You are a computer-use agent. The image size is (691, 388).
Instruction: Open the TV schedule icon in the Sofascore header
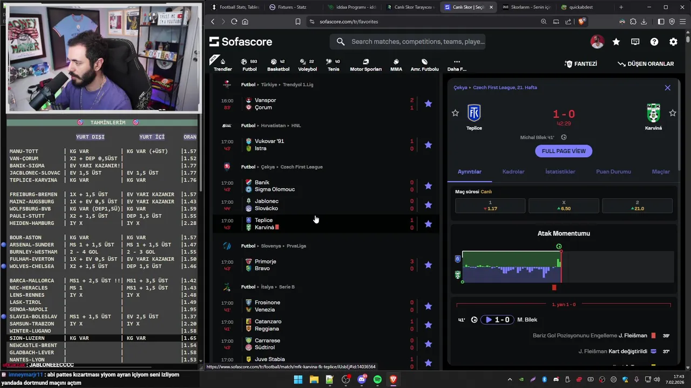(635, 41)
